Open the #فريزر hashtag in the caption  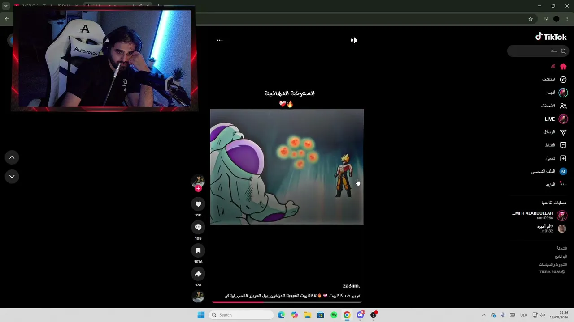pos(254,296)
